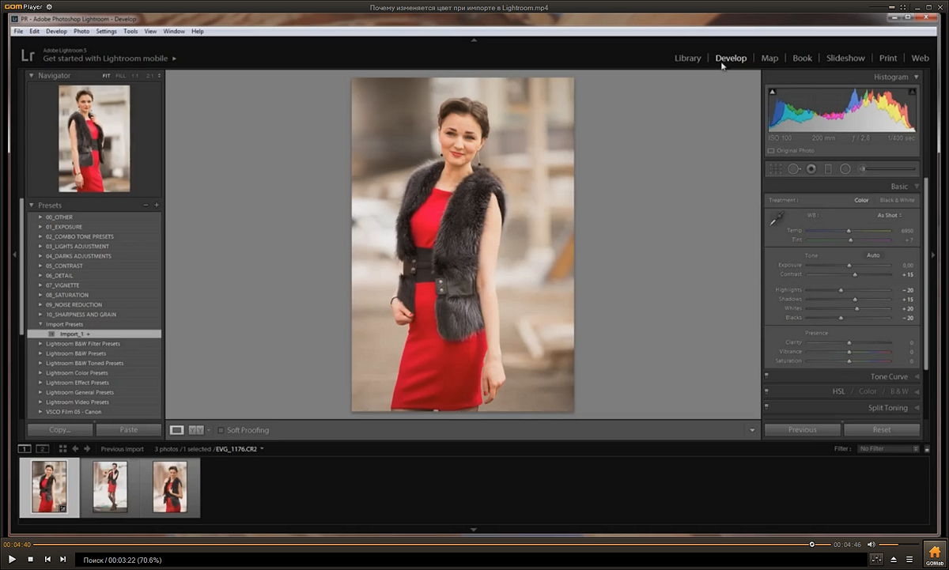
Task: Go forward with filmstrip right arrow
Action: 87,449
